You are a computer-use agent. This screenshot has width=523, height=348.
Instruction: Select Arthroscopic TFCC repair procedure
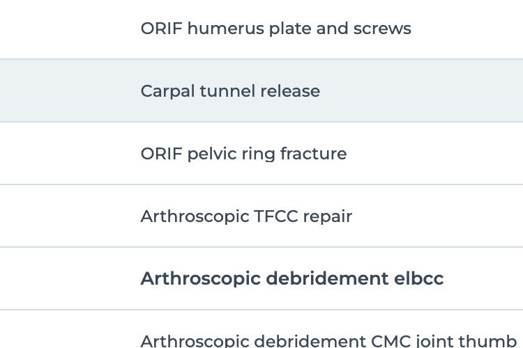coord(261,216)
